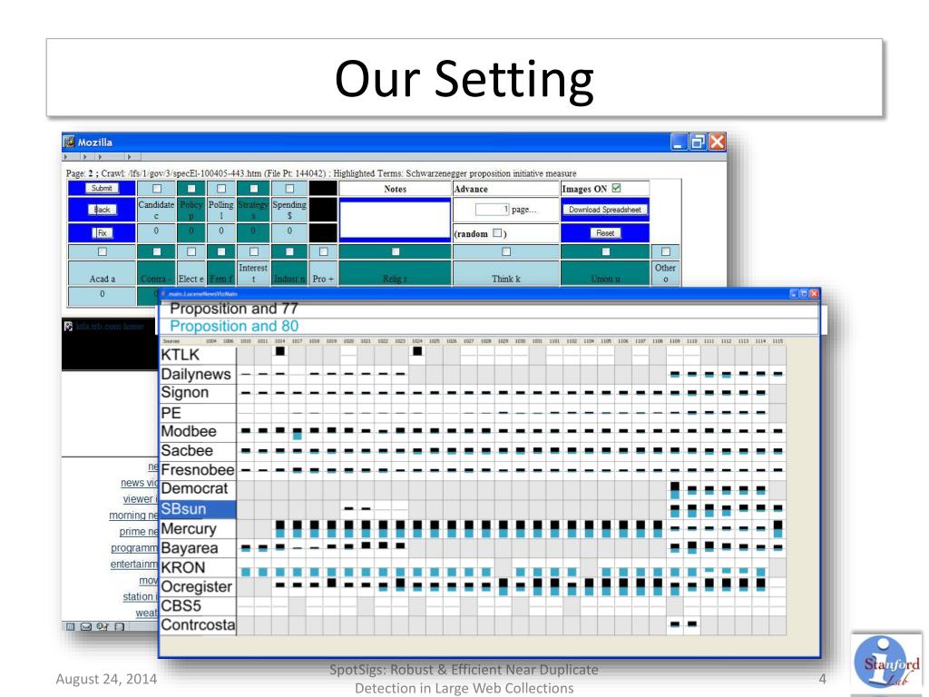Select the Dailynews source row label
929x697 pixels.
tap(198, 374)
